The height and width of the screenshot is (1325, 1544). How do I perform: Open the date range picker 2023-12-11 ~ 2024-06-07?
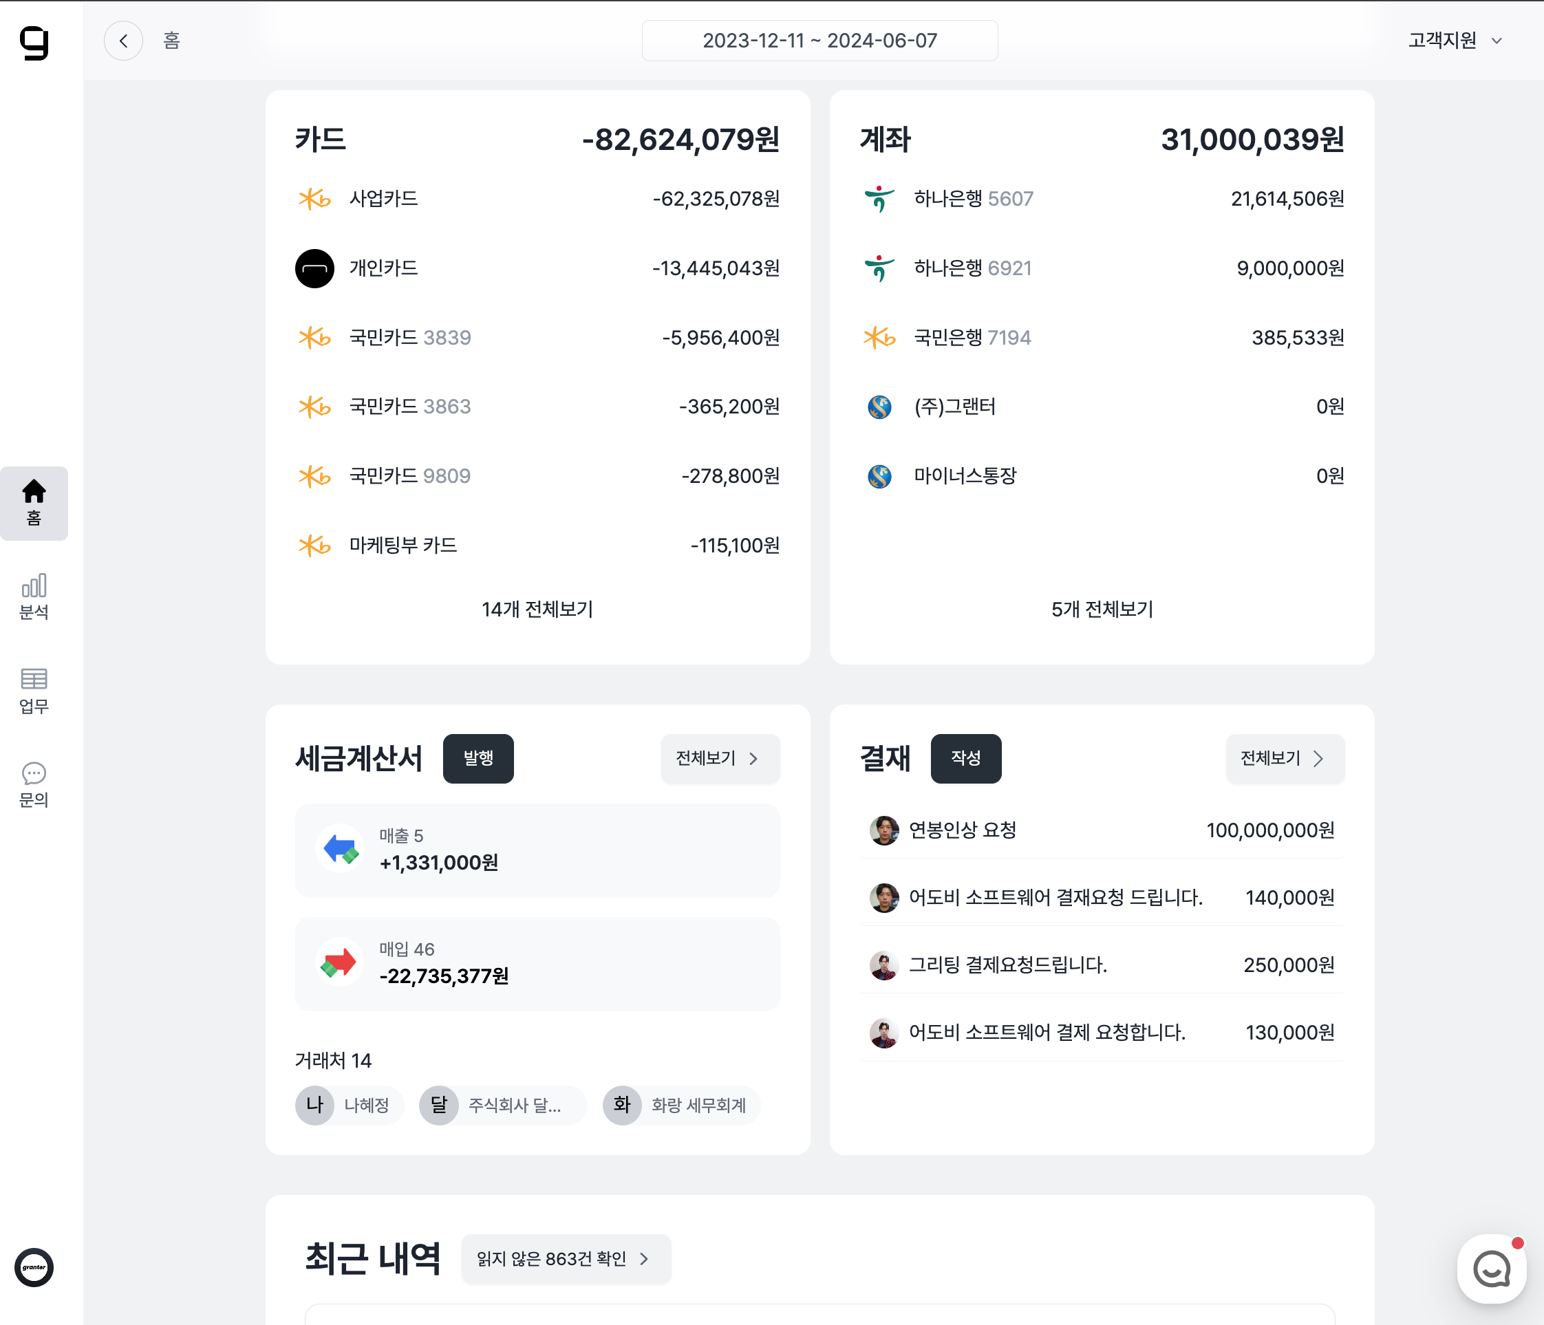click(819, 41)
